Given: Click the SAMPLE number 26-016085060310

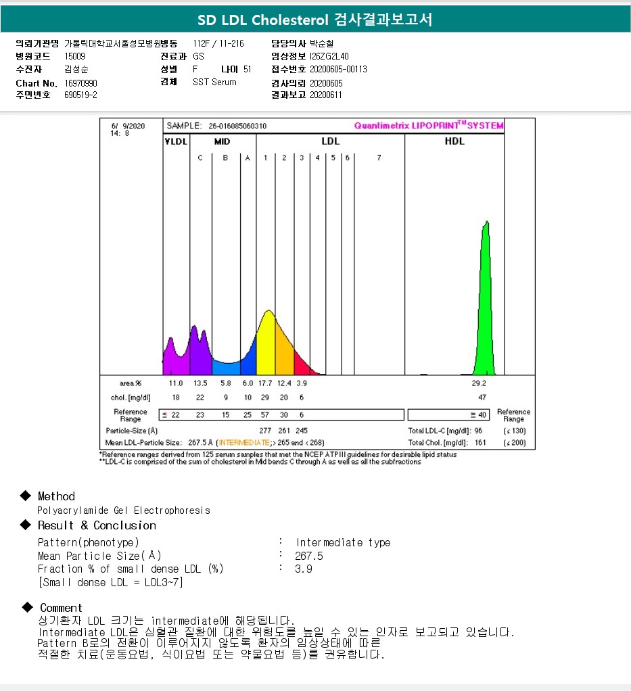Looking at the screenshot, I should tap(237, 126).
